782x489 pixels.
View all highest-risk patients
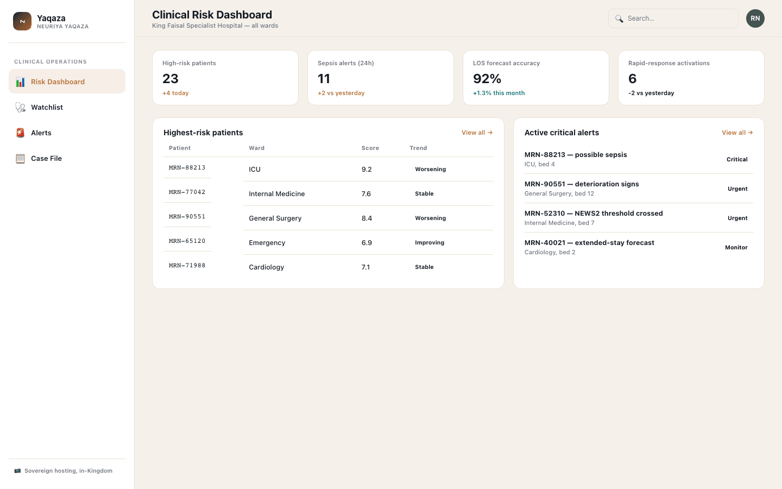(x=477, y=133)
